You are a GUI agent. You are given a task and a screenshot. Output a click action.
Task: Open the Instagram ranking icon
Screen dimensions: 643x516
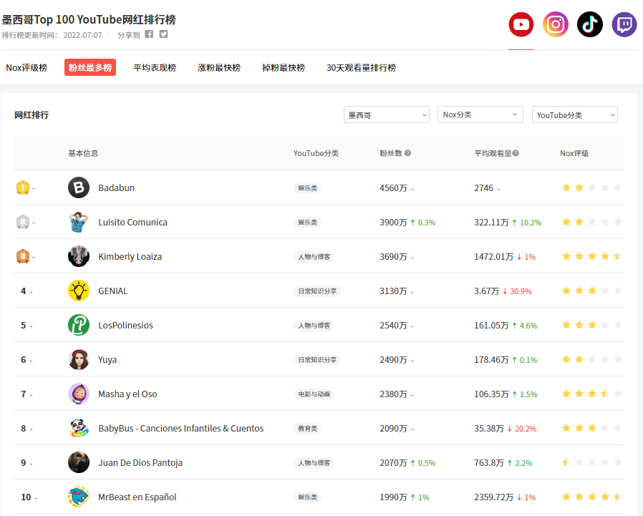click(x=556, y=25)
